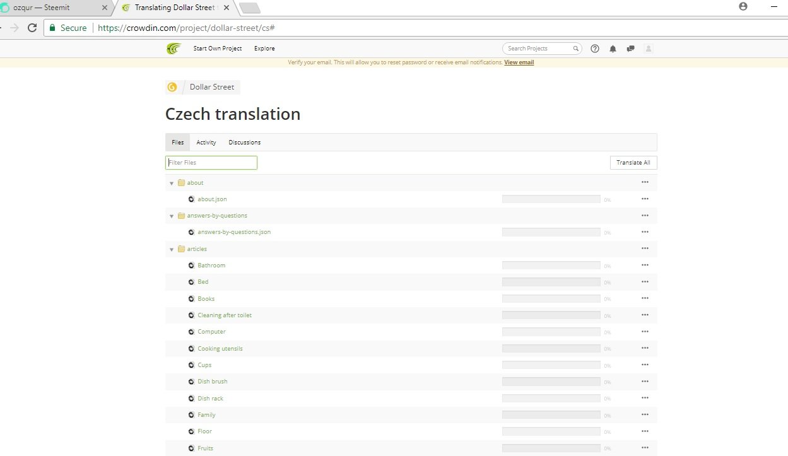788x456 pixels.
Task: Collapse the answers-by-questions folder
Action: click(172, 216)
